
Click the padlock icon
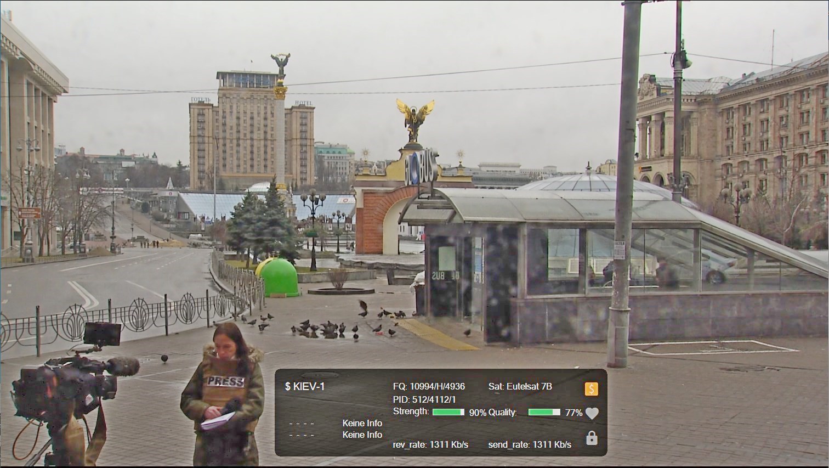(x=592, y=438)
